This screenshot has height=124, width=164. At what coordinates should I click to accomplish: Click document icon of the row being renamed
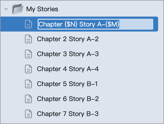[28, 24]
